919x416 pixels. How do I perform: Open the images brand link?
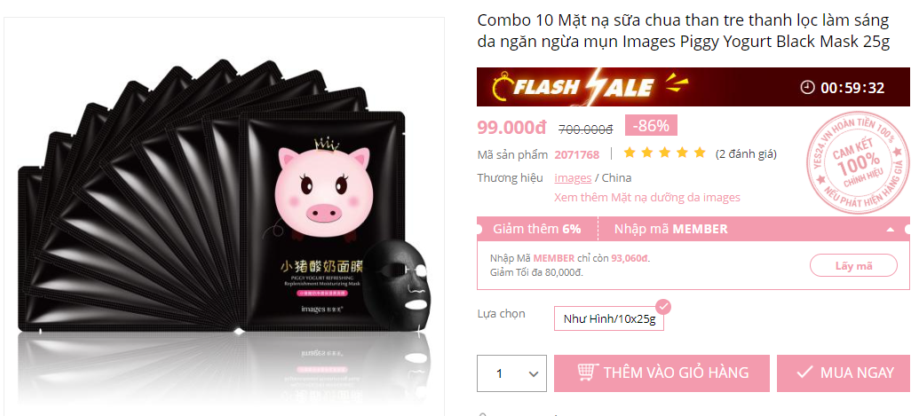click(x=573, y=178)
